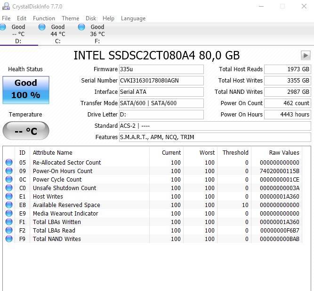Click the status orb beside Unsafe Shutdown Count
Viewport: 314px width, 291px height.
9,188
